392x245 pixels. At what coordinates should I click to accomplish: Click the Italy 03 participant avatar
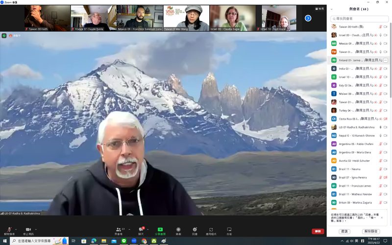point(334,85)
